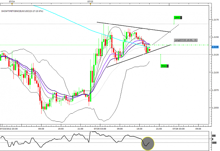Click the oscillator -100 level label
This screenshot has height=151, width=220.
pyautogui.click(x=214, y=143)
